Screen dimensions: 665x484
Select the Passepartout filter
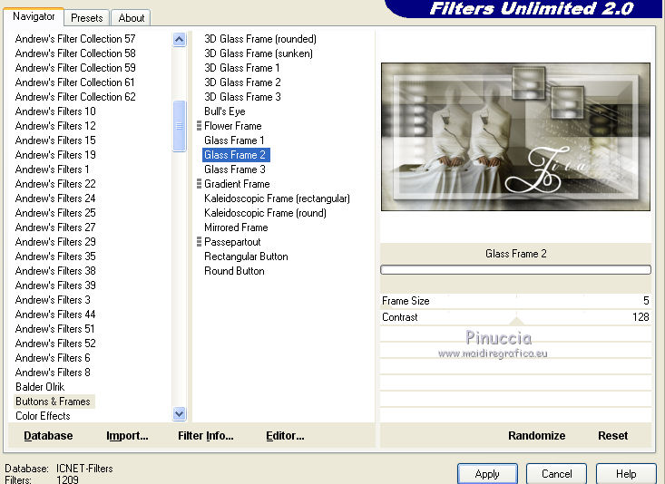(232, 242)
